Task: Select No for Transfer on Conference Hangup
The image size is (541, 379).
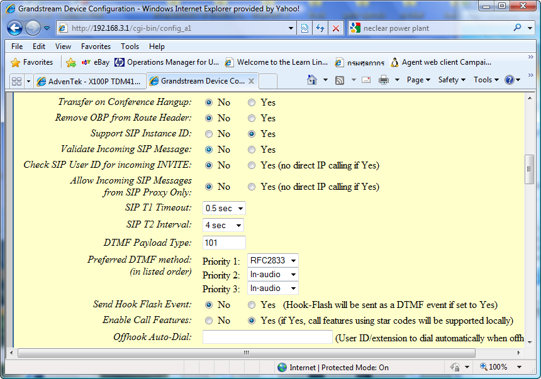Action: (209, 102)
